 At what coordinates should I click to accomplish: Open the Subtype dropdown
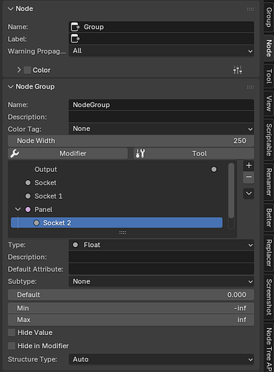(161, 282)
